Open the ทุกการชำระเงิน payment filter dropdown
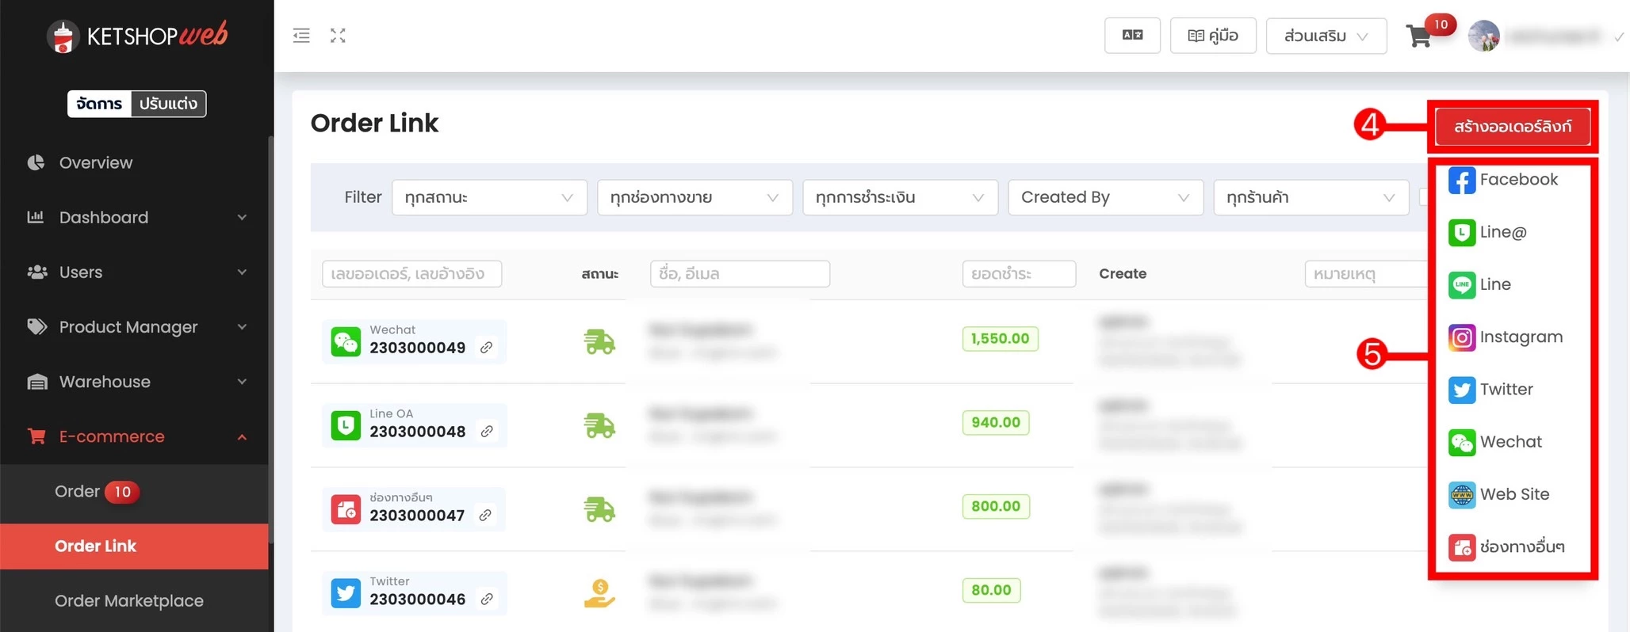 (900, 197)
